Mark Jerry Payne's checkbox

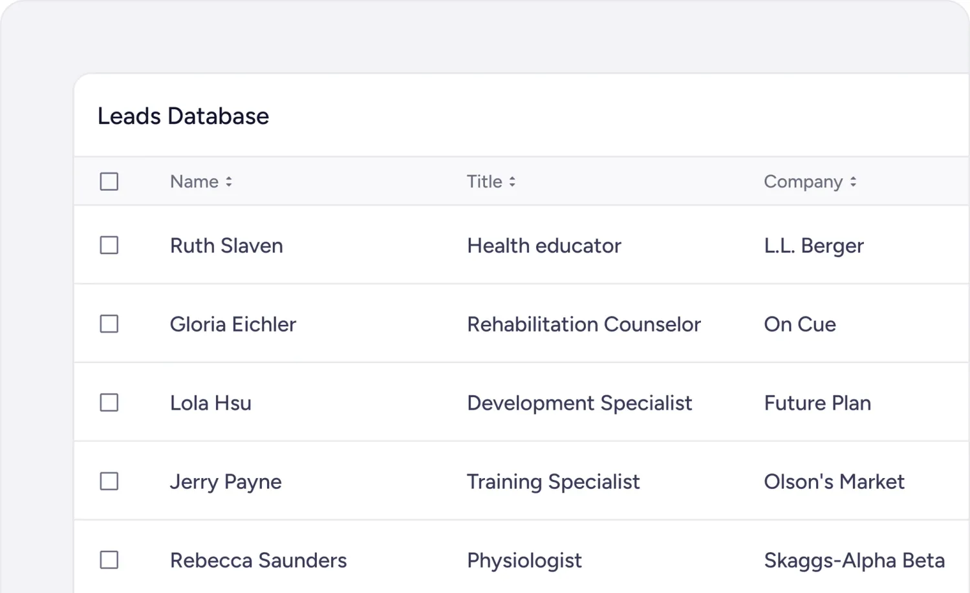tap(109, 481)
